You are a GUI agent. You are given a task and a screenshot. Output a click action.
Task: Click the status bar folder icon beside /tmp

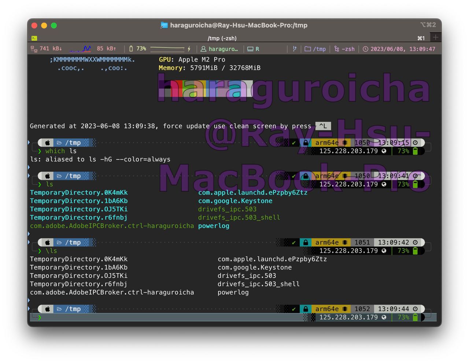tap(308, 49)
